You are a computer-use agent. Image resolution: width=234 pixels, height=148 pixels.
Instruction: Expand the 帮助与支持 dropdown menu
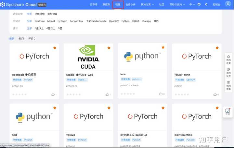click(177, 5)
